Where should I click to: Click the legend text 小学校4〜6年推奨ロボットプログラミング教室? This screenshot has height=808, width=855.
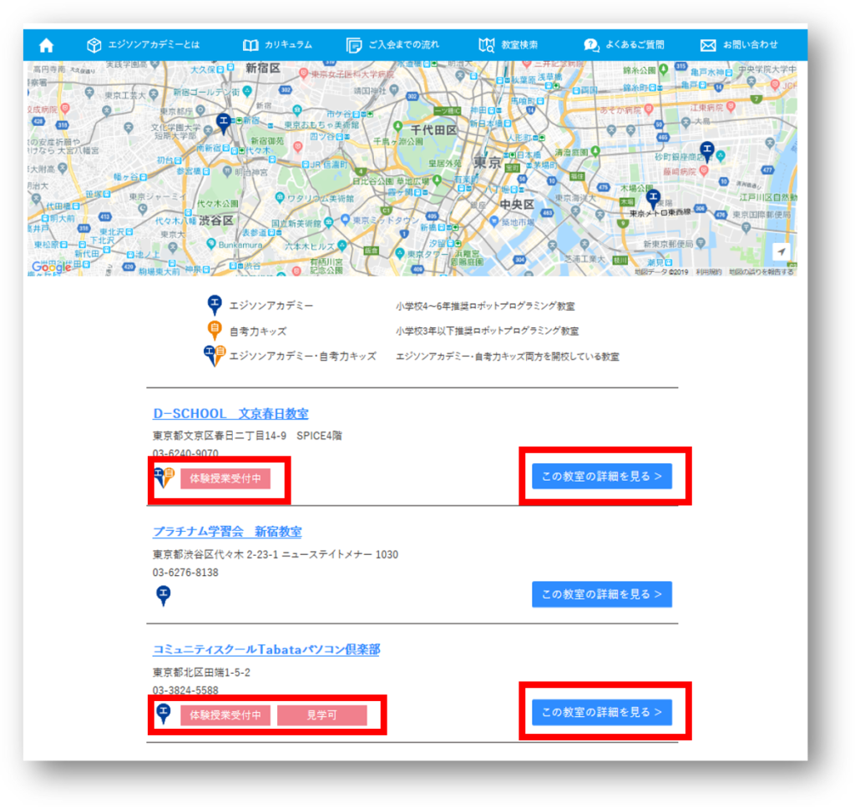pos(485,306)
